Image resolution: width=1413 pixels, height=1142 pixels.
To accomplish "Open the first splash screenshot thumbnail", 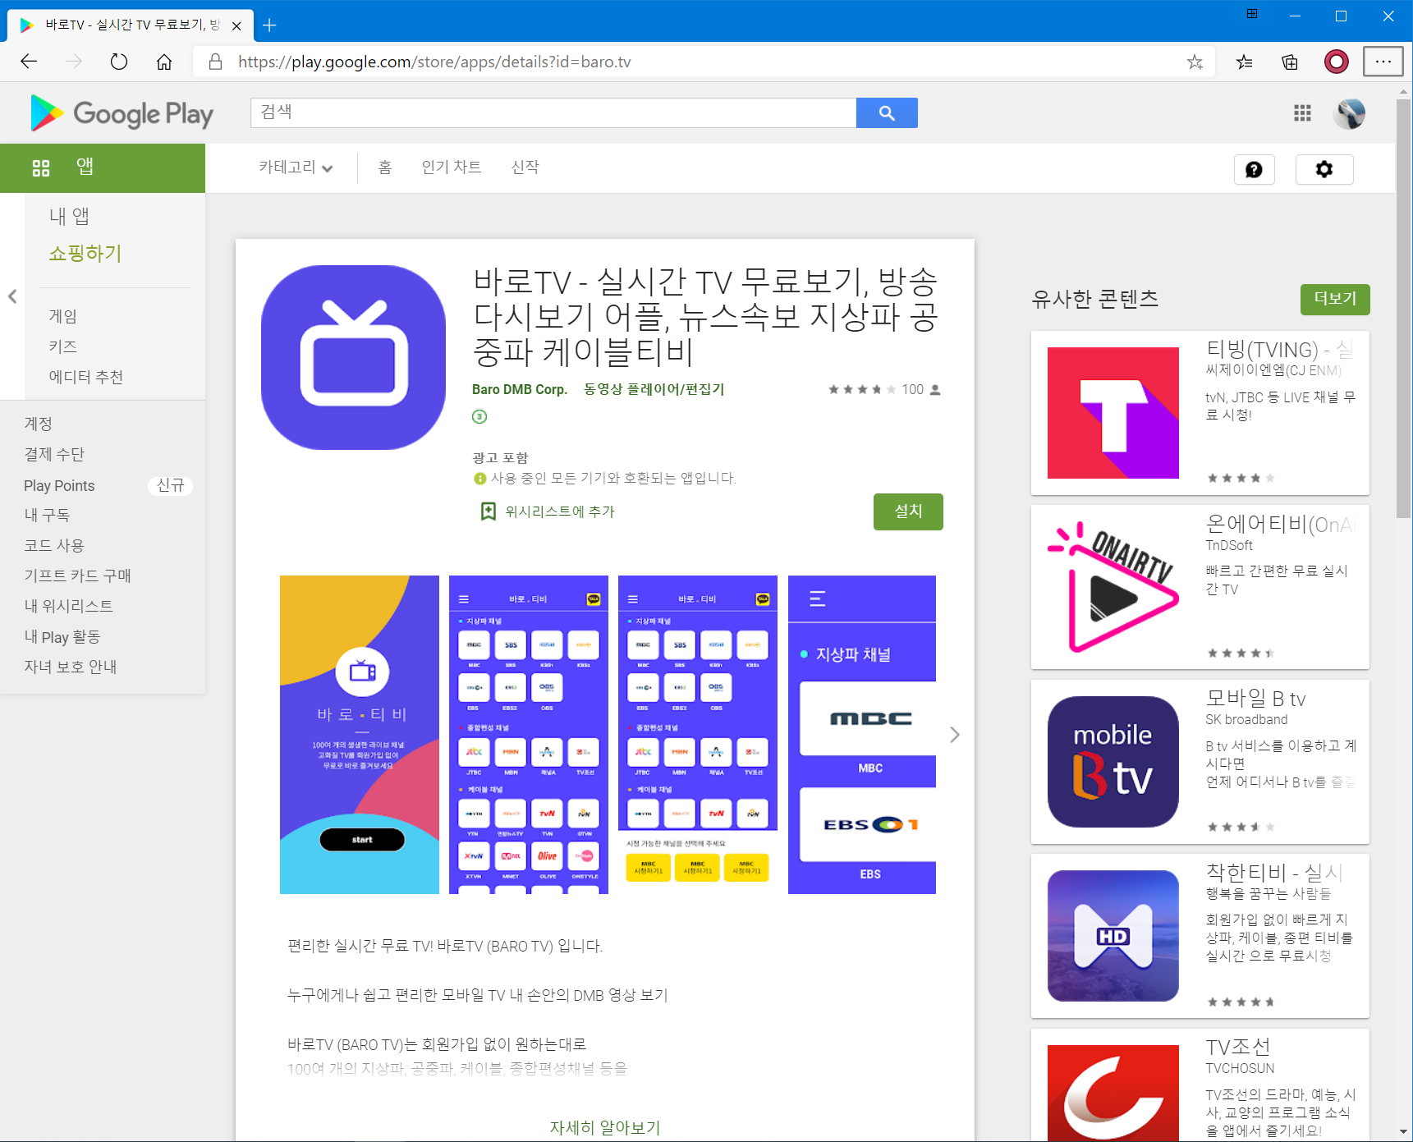I will [x=360, y=735].
